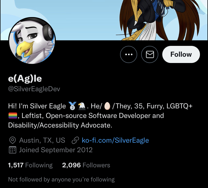Click the Joined September 2012 text
Image resolution: width=208 pixels, height=188 pixels.
tap(56, 150)
